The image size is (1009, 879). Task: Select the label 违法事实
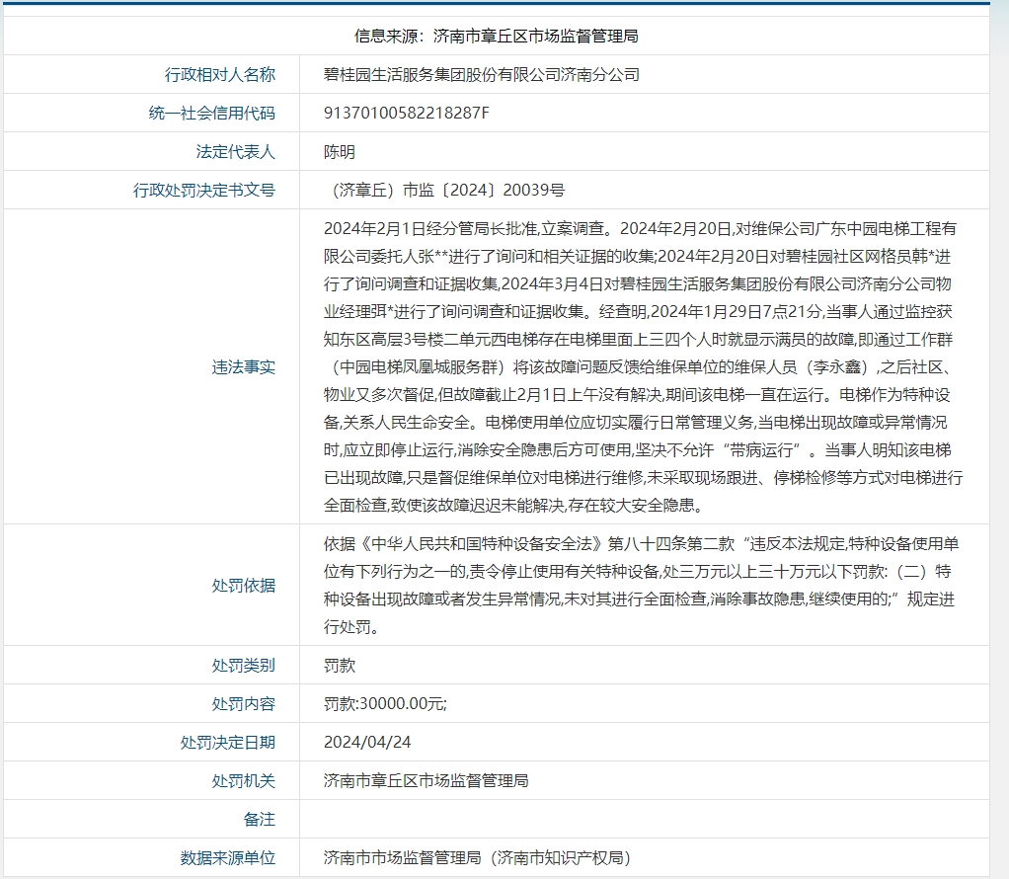244,367
